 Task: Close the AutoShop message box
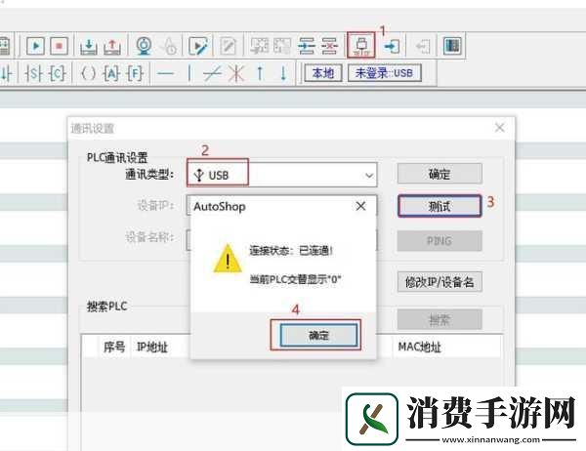click(360, 206)
